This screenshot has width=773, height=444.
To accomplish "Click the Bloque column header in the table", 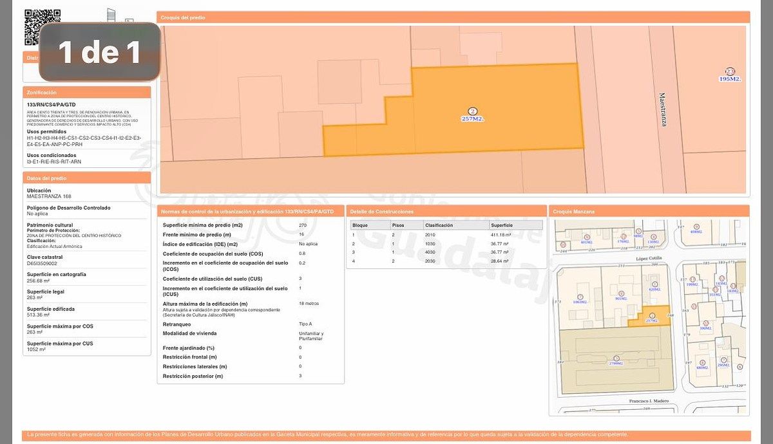I will tap(360, 225).
